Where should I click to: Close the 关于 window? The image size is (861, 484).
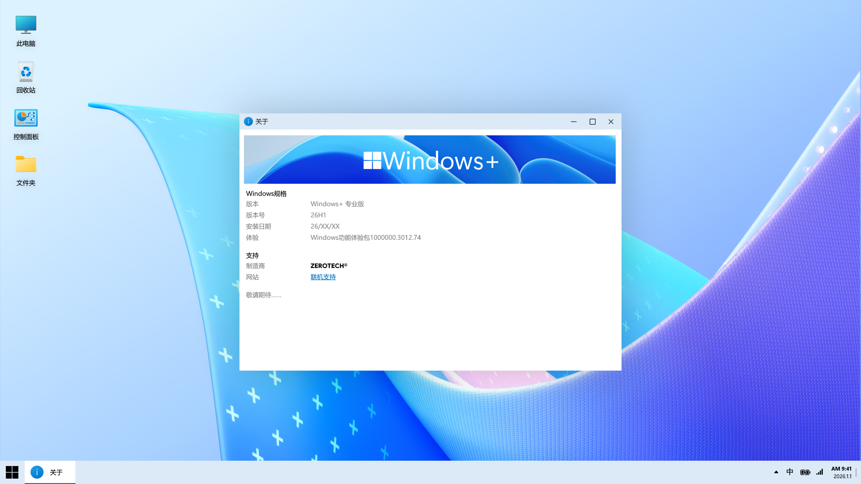[x=611, y=121]
